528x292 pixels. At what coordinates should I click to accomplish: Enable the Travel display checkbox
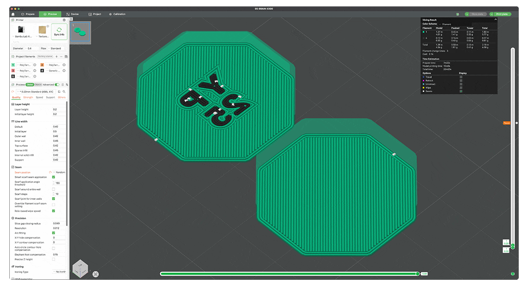point(461,77)
